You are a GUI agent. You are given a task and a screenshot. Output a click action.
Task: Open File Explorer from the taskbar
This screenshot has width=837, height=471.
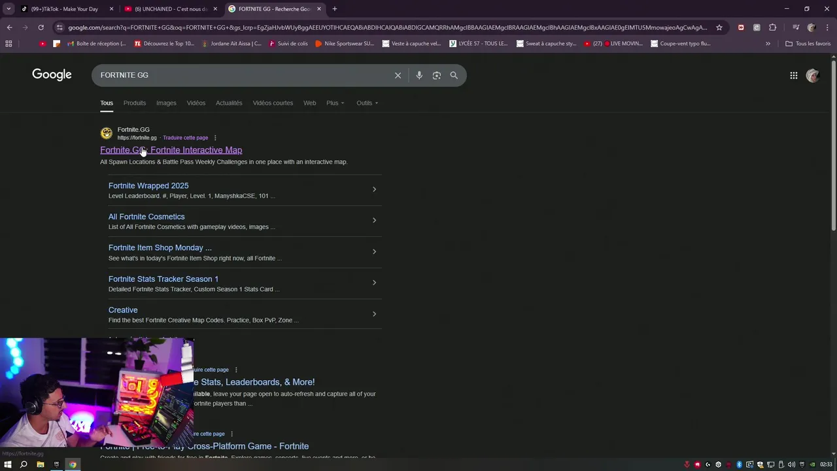tap(40, 464)
